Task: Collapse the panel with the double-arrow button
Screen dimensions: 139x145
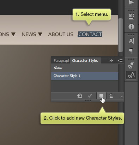Action: pyautogui.click(x=111, y=61)
